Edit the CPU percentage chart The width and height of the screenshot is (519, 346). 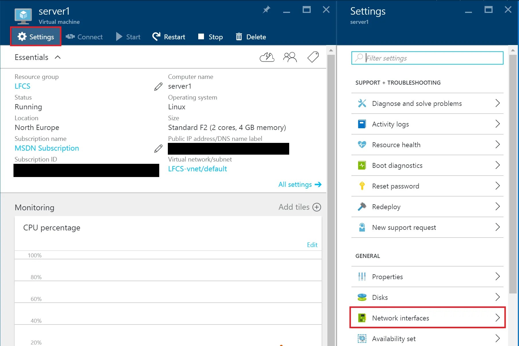[x=312, y=245]
